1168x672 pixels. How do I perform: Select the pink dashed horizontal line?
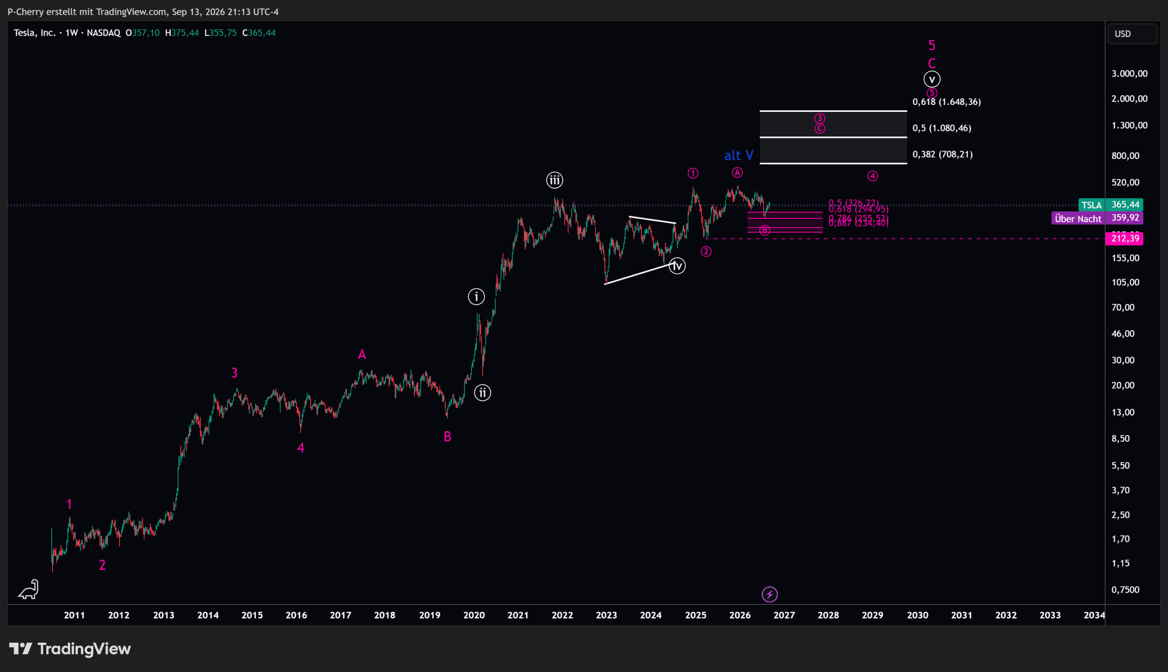pos(904,239)
